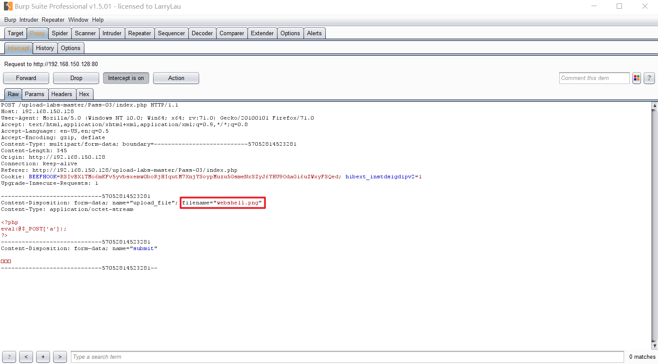
Task: Open the main Options tab next to Extender
Action: pyautogui.click(x=290, y=33)
